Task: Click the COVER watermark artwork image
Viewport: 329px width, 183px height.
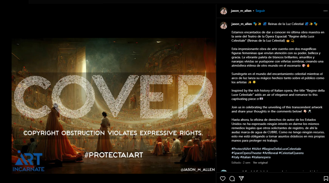Action: coord(114,106)
